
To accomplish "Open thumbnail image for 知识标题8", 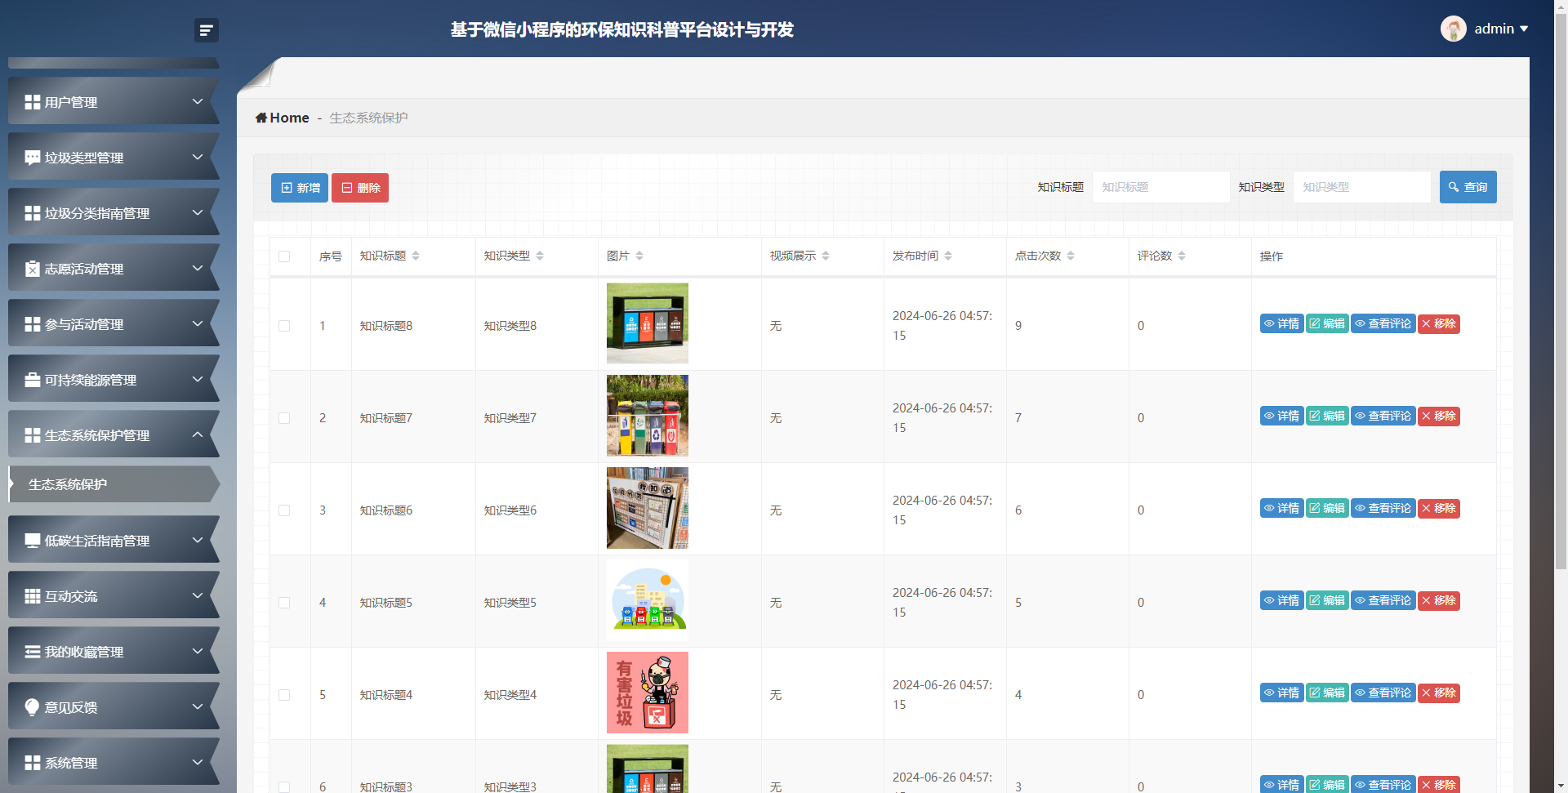I will pos(648,323).
